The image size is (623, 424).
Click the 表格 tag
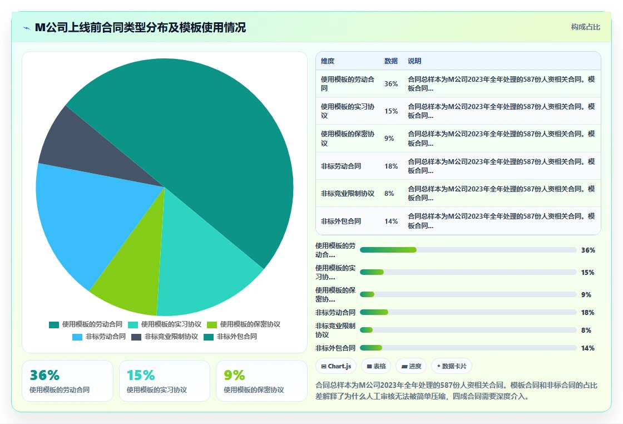(x=376, y=366)
